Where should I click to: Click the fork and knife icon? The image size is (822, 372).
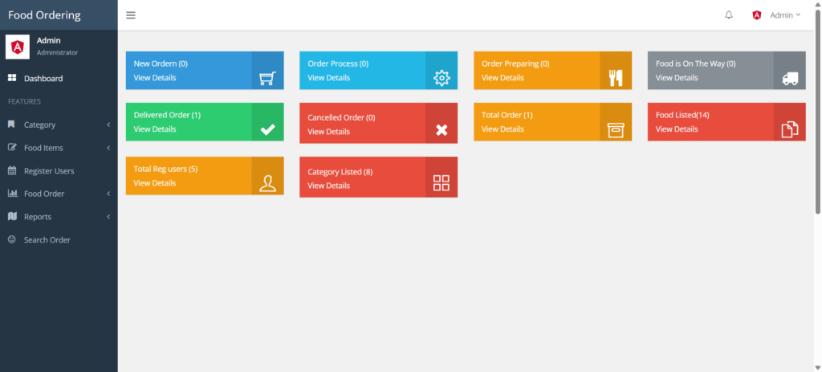(616, 78)
